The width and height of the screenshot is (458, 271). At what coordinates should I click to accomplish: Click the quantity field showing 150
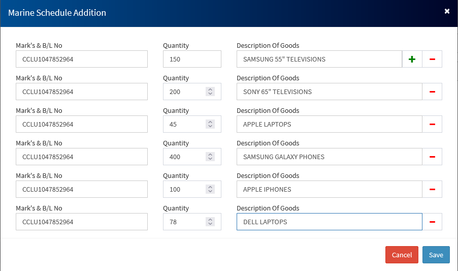click(x=191, y=59)
